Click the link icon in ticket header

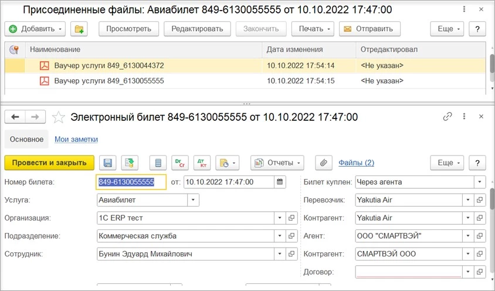447,117
